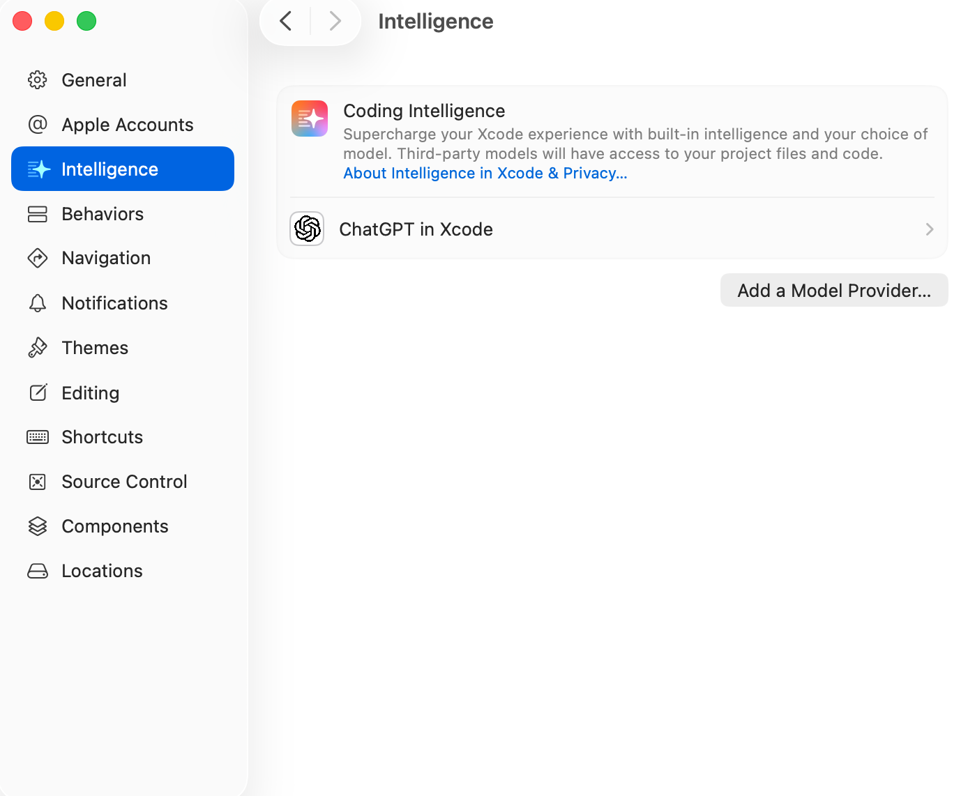Click the ChatGPT logo icon

tap(307, 229)
